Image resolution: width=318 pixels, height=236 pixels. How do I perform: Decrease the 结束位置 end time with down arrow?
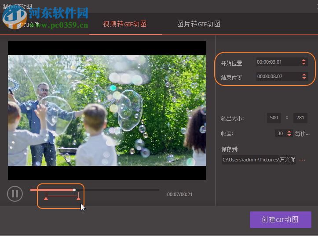point(304,78)
